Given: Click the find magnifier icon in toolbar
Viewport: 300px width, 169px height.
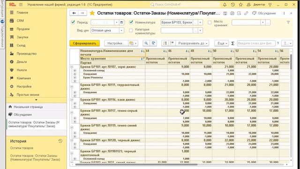Looking at the screenshot, I should click(146, 43).
